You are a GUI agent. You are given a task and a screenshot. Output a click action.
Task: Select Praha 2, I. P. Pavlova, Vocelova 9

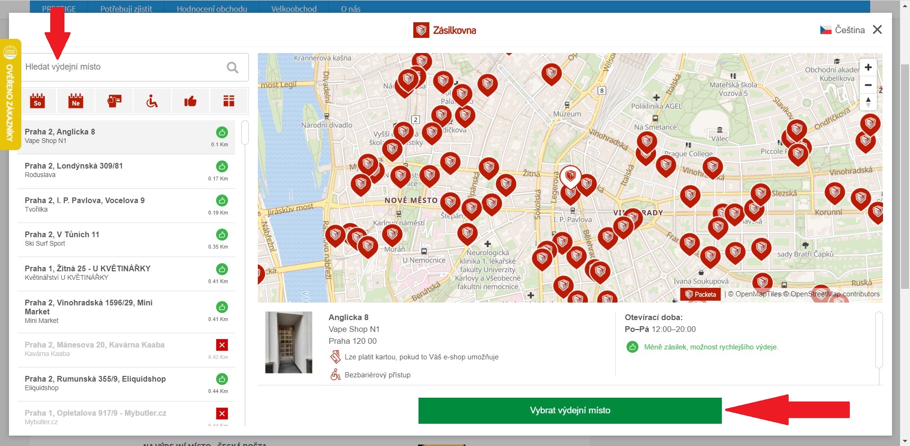[x=127, y=205]
